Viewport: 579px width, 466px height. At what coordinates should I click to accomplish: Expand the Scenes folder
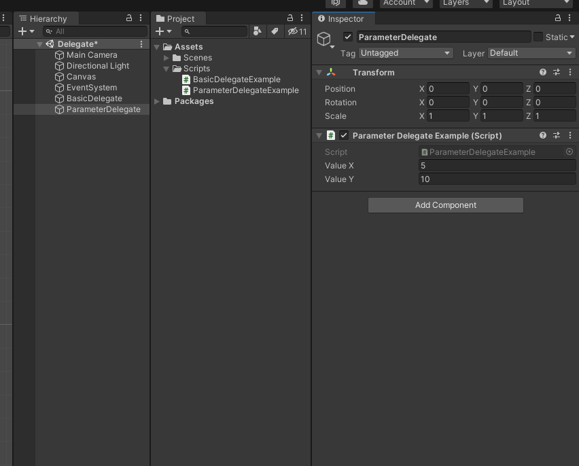(x=166, y=58)
